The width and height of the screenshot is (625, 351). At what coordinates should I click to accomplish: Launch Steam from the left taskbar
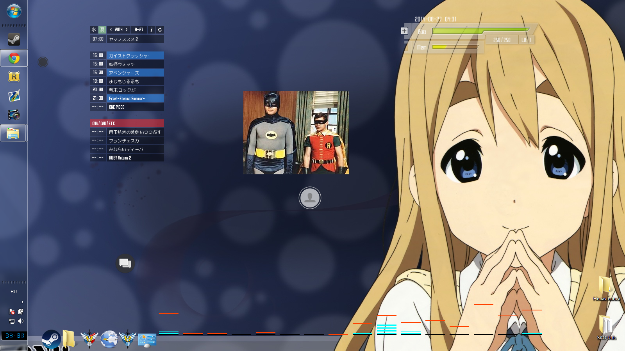(x=14, y=39)
